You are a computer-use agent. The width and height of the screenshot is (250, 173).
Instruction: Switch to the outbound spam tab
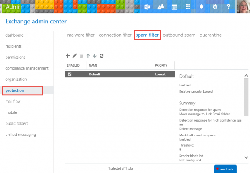pos(179,35)
